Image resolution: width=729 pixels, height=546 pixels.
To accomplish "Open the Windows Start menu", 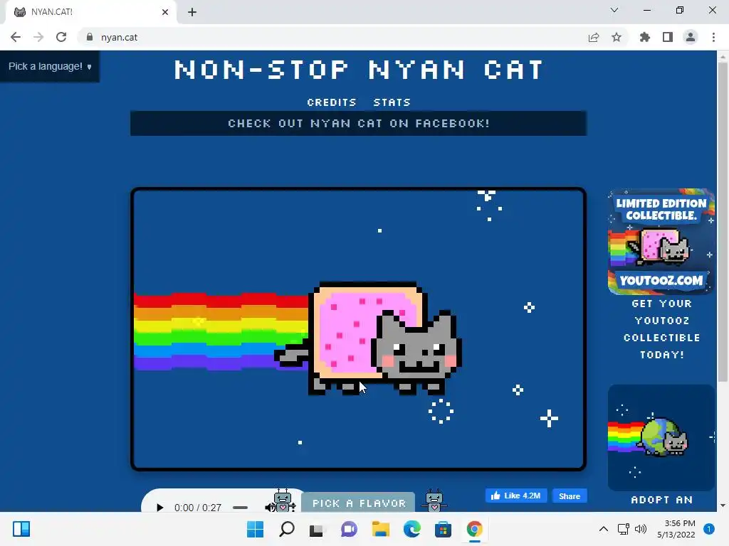I will click(256, 529).
